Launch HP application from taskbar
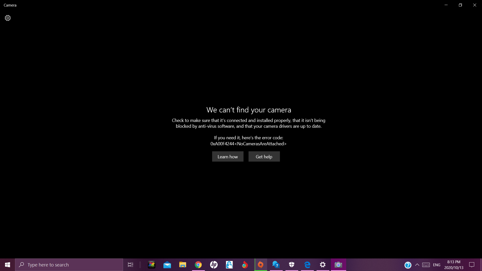 [214, 264]
